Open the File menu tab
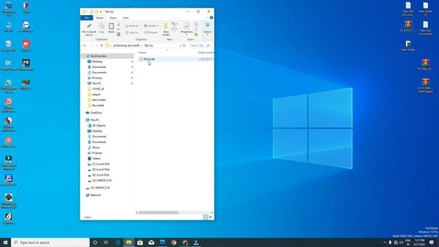The image size is (439, 247). (86, 18)
